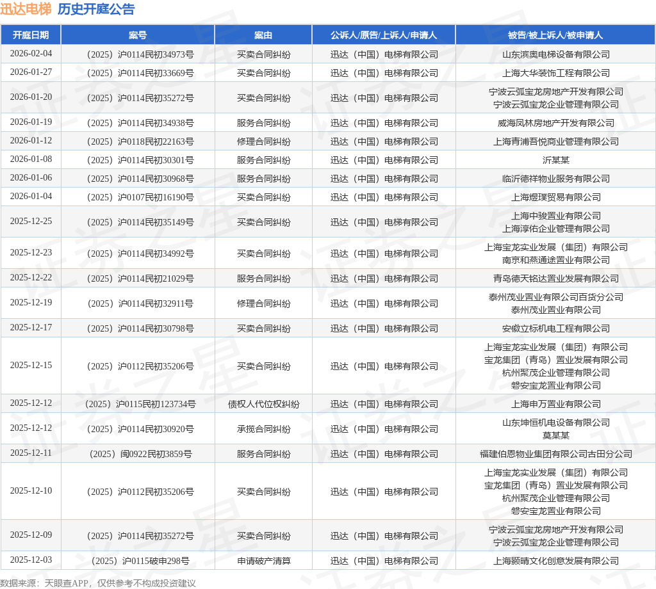
Task: Click defendant 泰州茂业置业有限公司百货分公司
Action: point(555,297)
